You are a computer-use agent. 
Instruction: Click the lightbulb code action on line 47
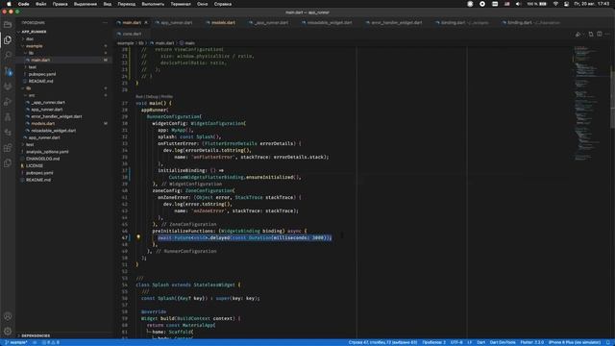(138, 237)
